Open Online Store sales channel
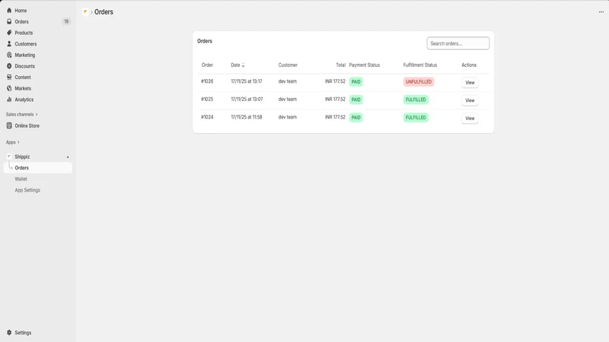The image size is (609, 342). tap(27, 126)
